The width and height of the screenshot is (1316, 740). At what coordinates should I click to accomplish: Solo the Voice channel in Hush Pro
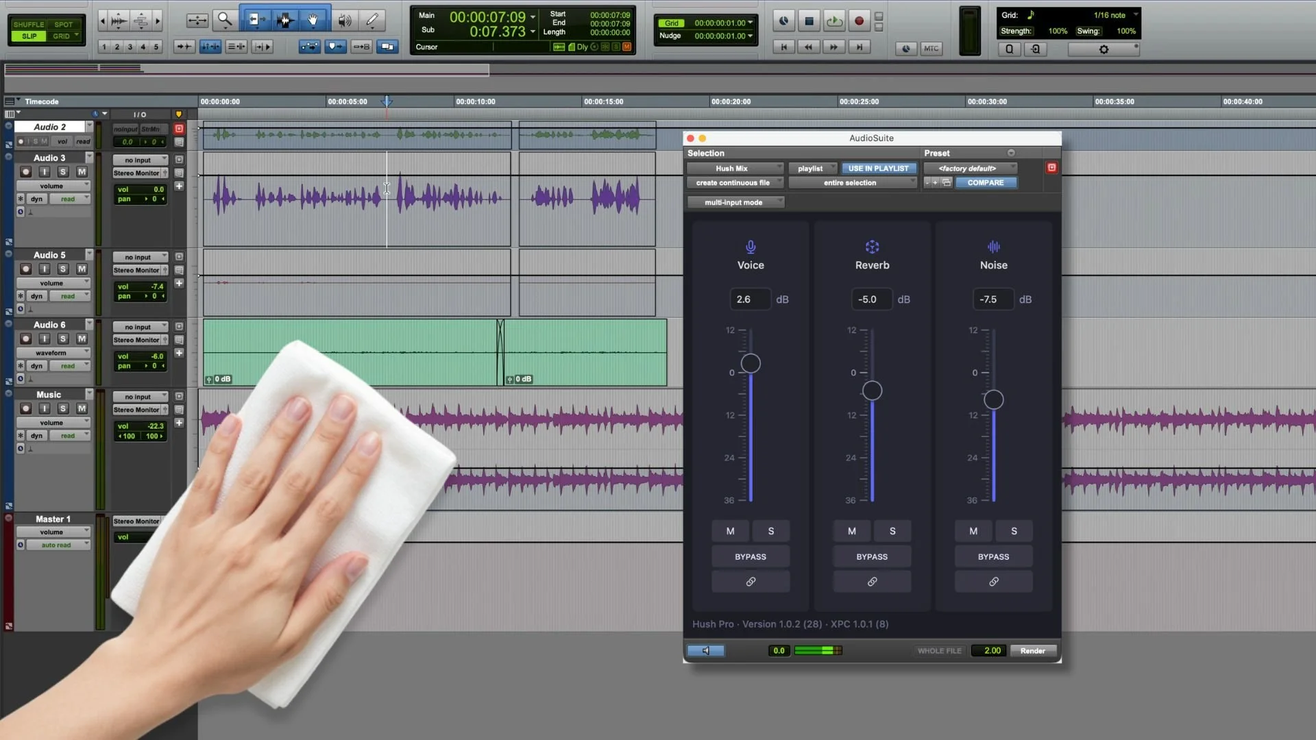tap(771, 531)
